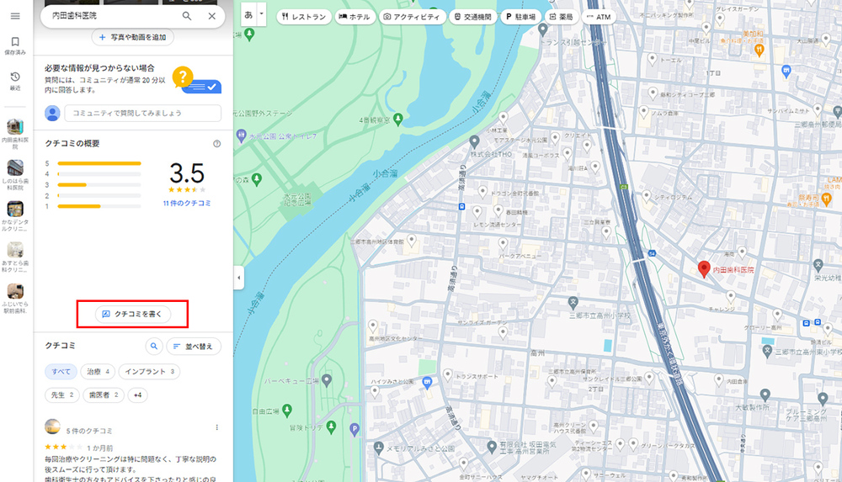Viewport: 842px width, 482px height.
Task: Toggle the インプラント review filter chip
Action: (150, 371)
